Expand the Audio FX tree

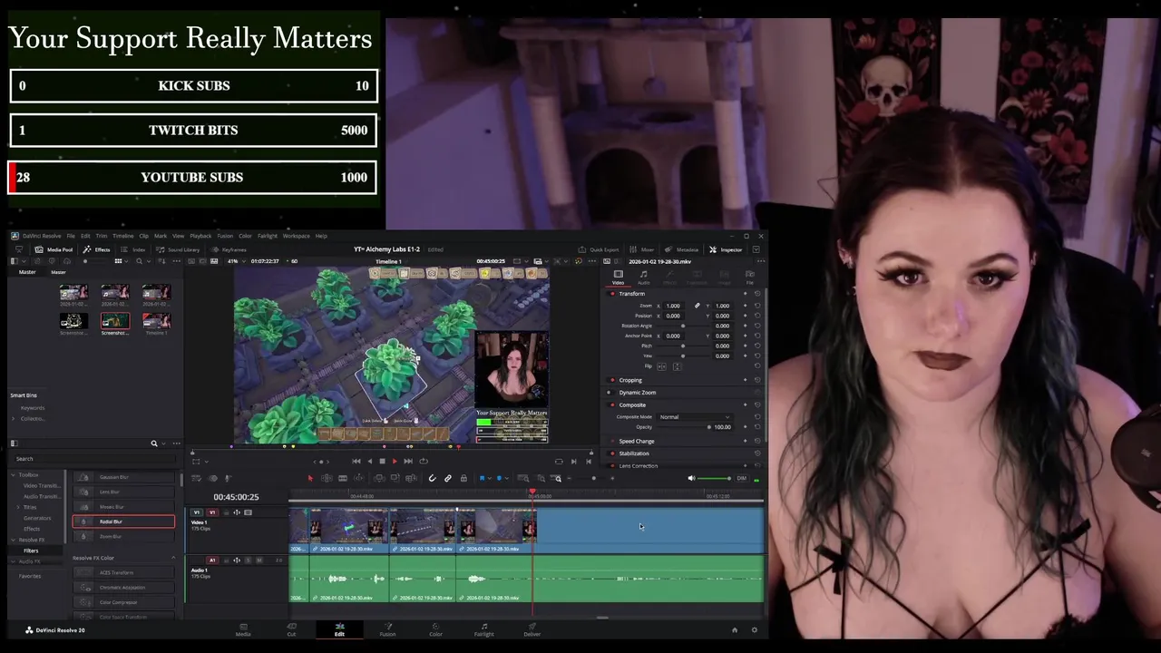tap(14, 561)
